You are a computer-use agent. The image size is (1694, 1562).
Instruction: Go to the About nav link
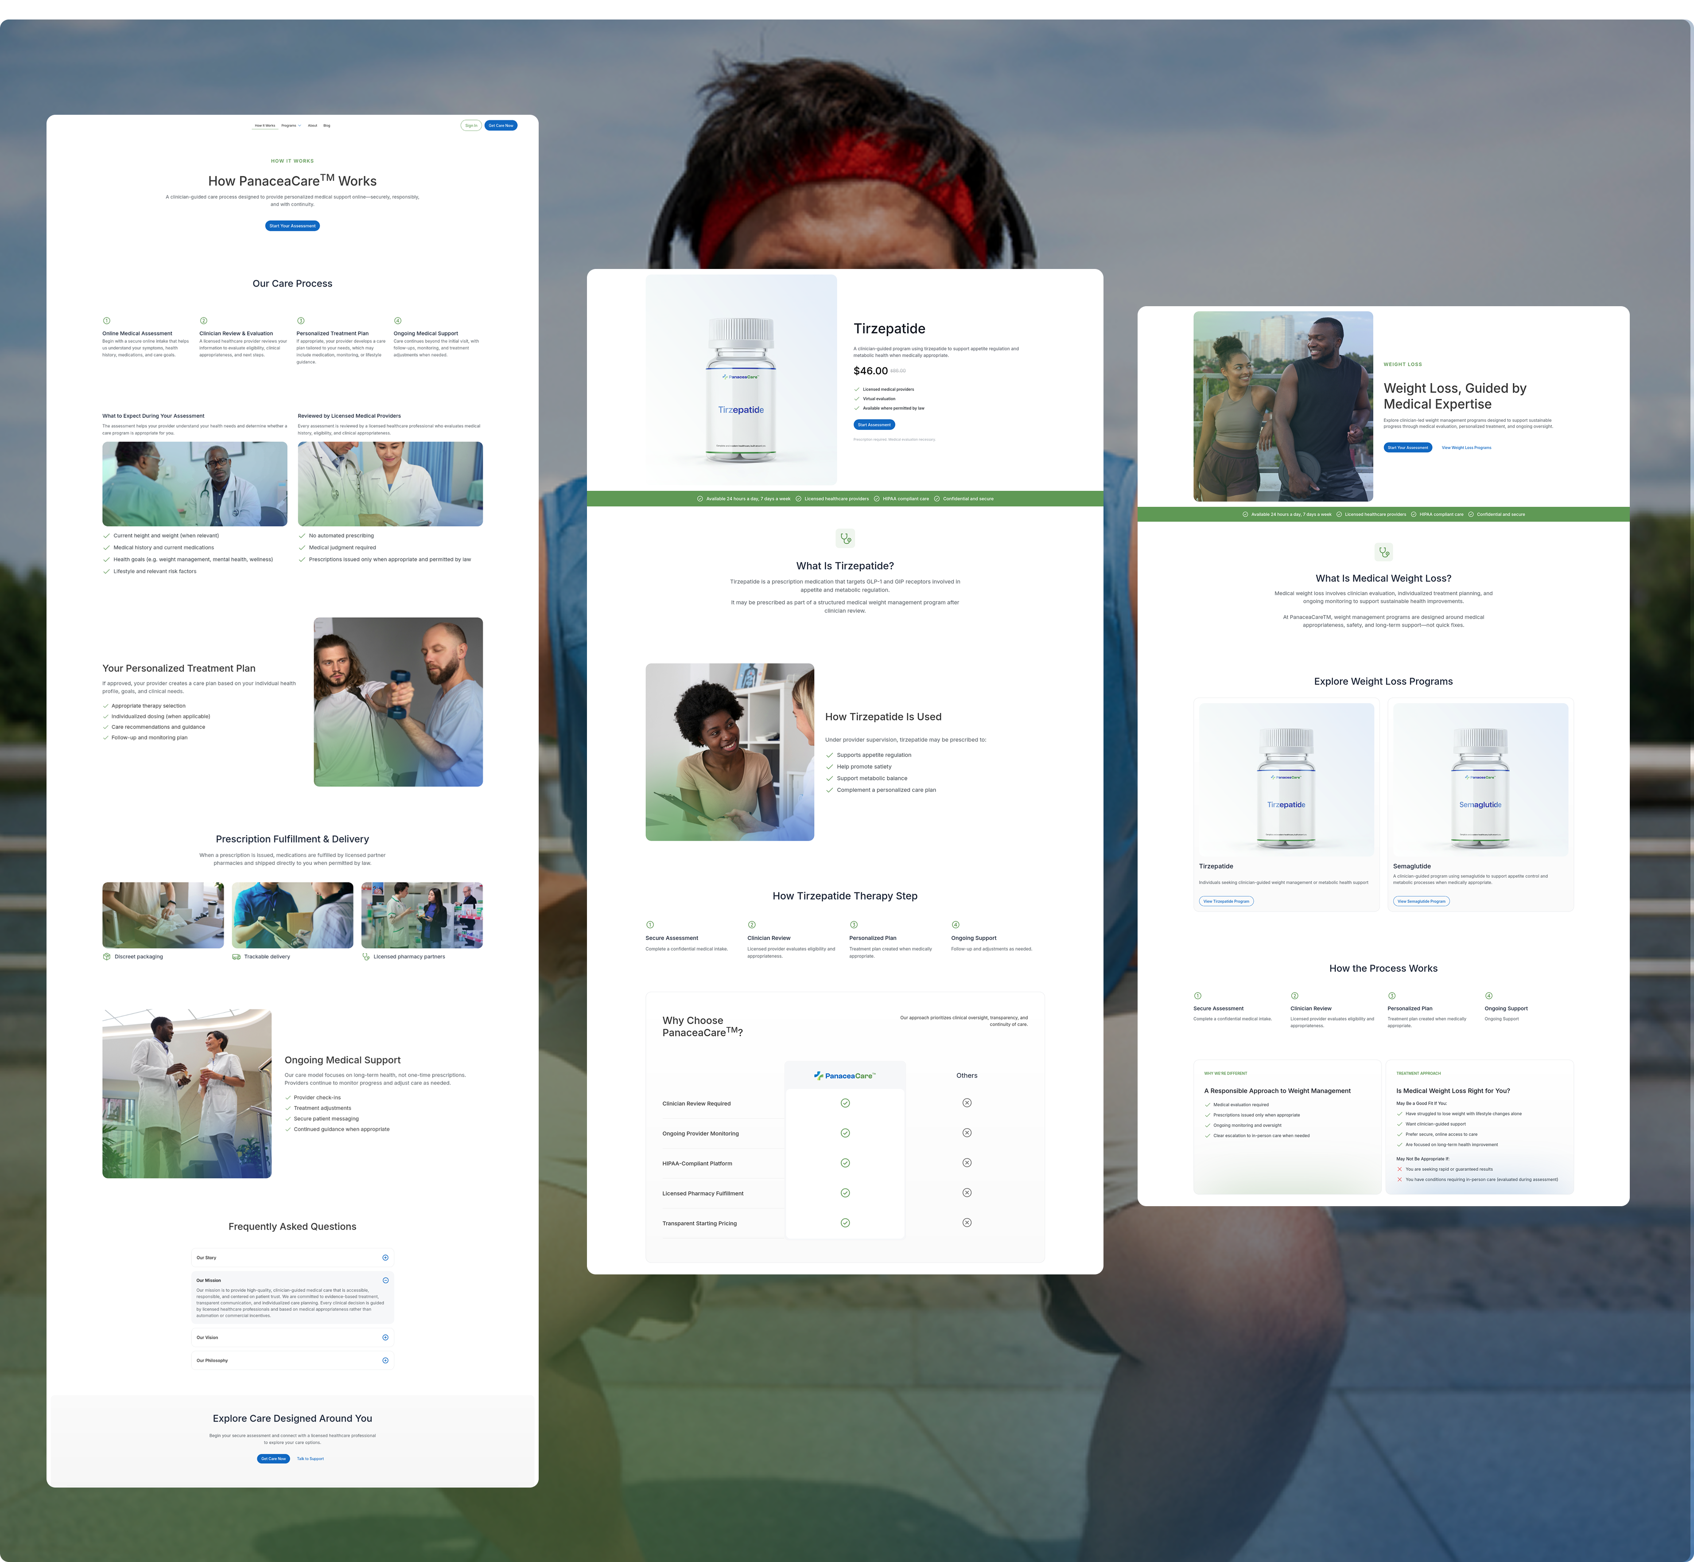click(x=313, y=125)
